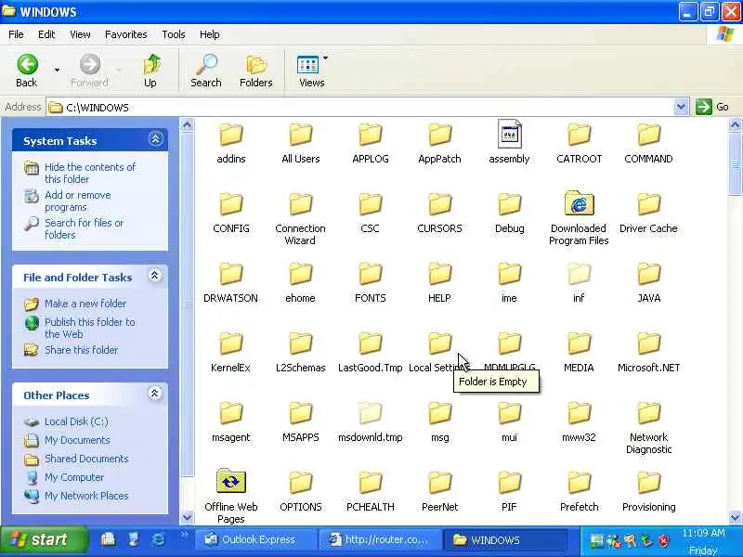The image size is (743, 557).
Task: Select the COMMAND folder icon
Action: pos(648,135)
